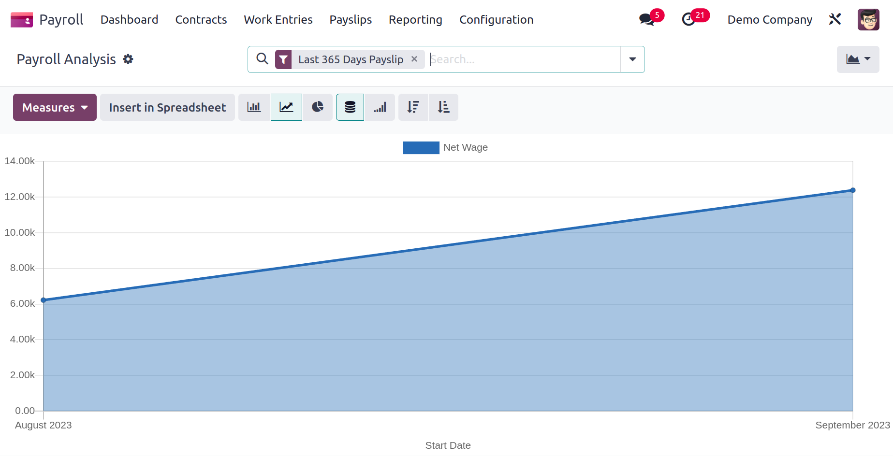Click the Net Wage legend label

click(x=466, y=147)
